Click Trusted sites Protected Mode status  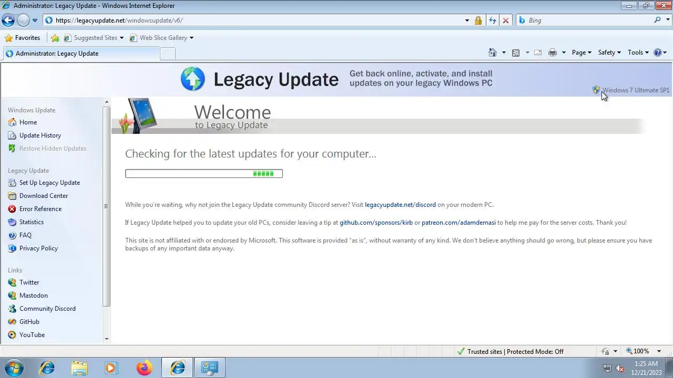coord(510,352)
